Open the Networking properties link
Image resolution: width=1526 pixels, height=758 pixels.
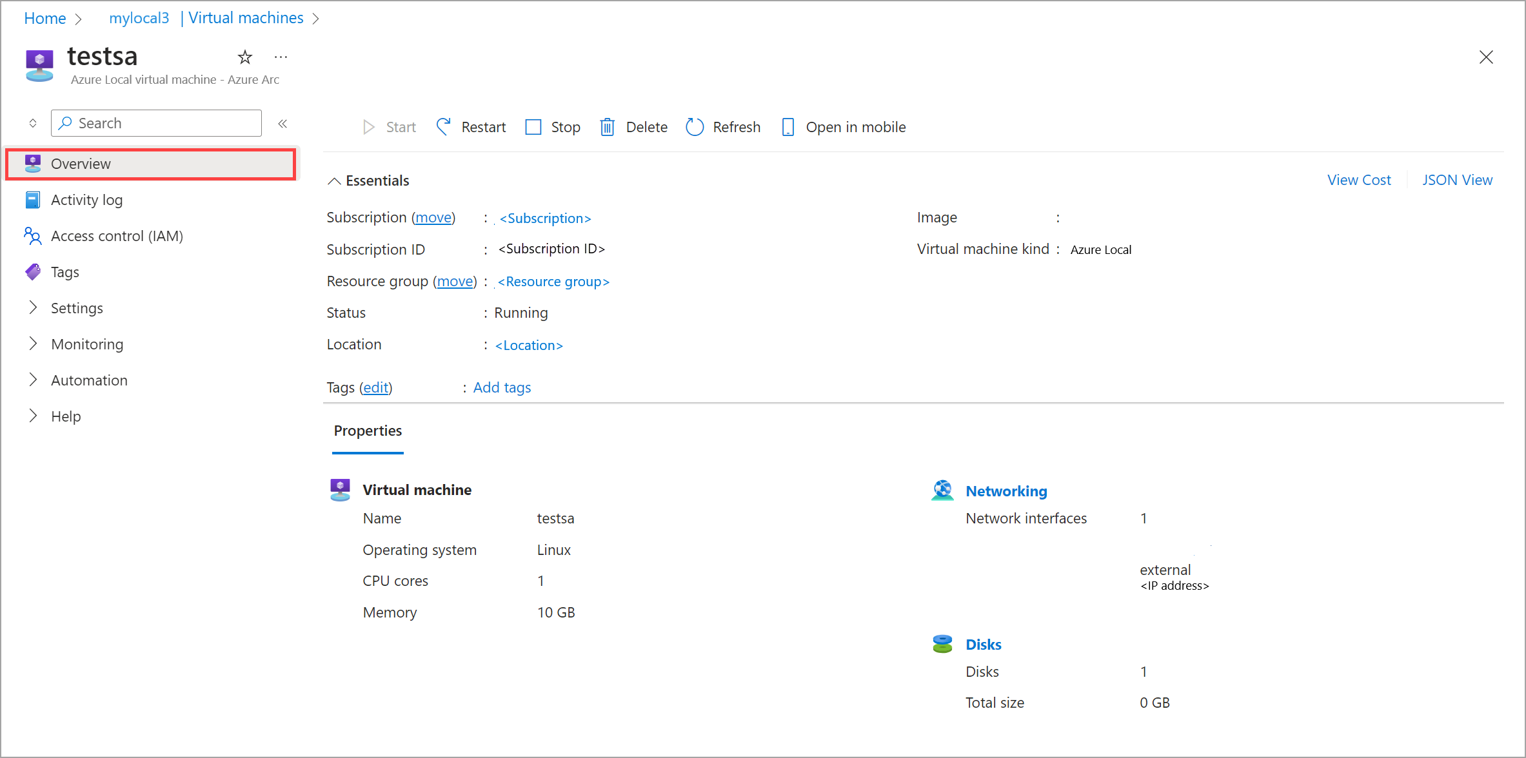pyautogui.click(x=1006, y=491)
